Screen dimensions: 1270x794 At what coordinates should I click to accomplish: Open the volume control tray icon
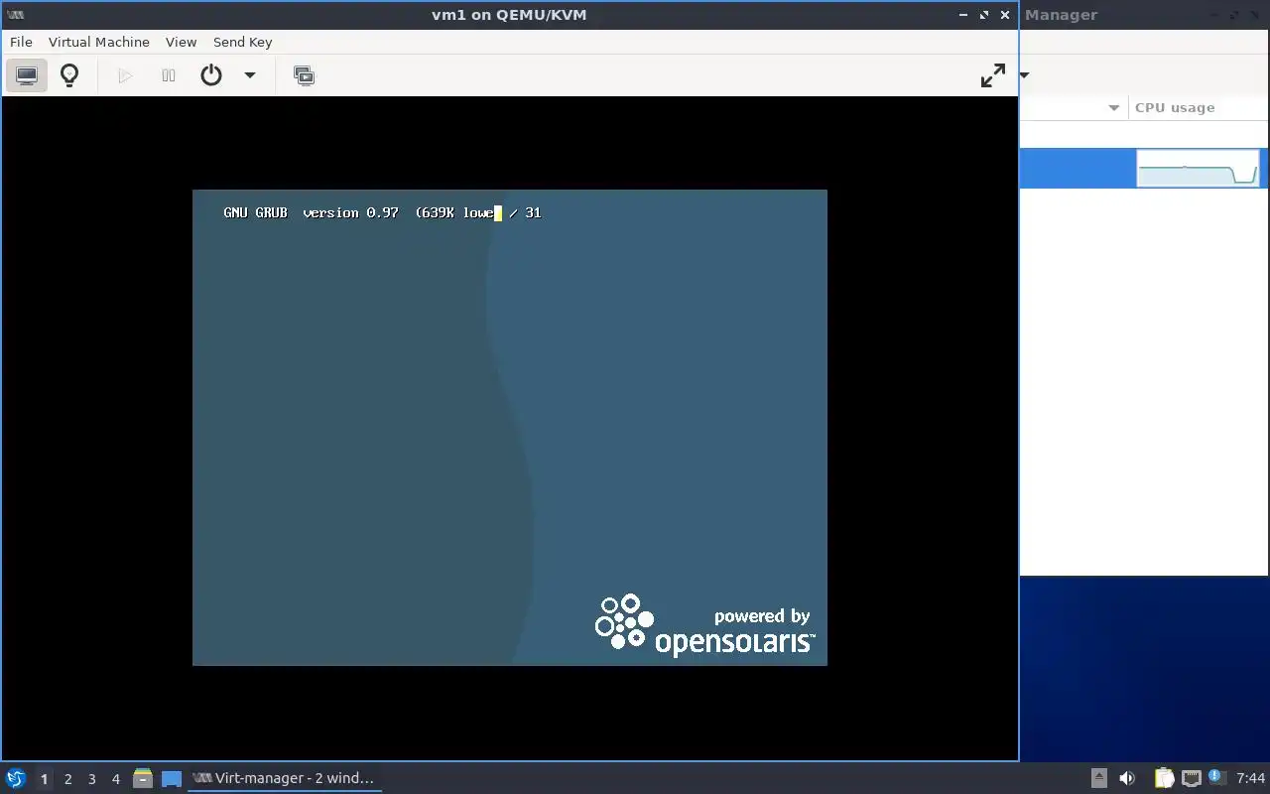pyautogui.click(x=1127, y=778)
